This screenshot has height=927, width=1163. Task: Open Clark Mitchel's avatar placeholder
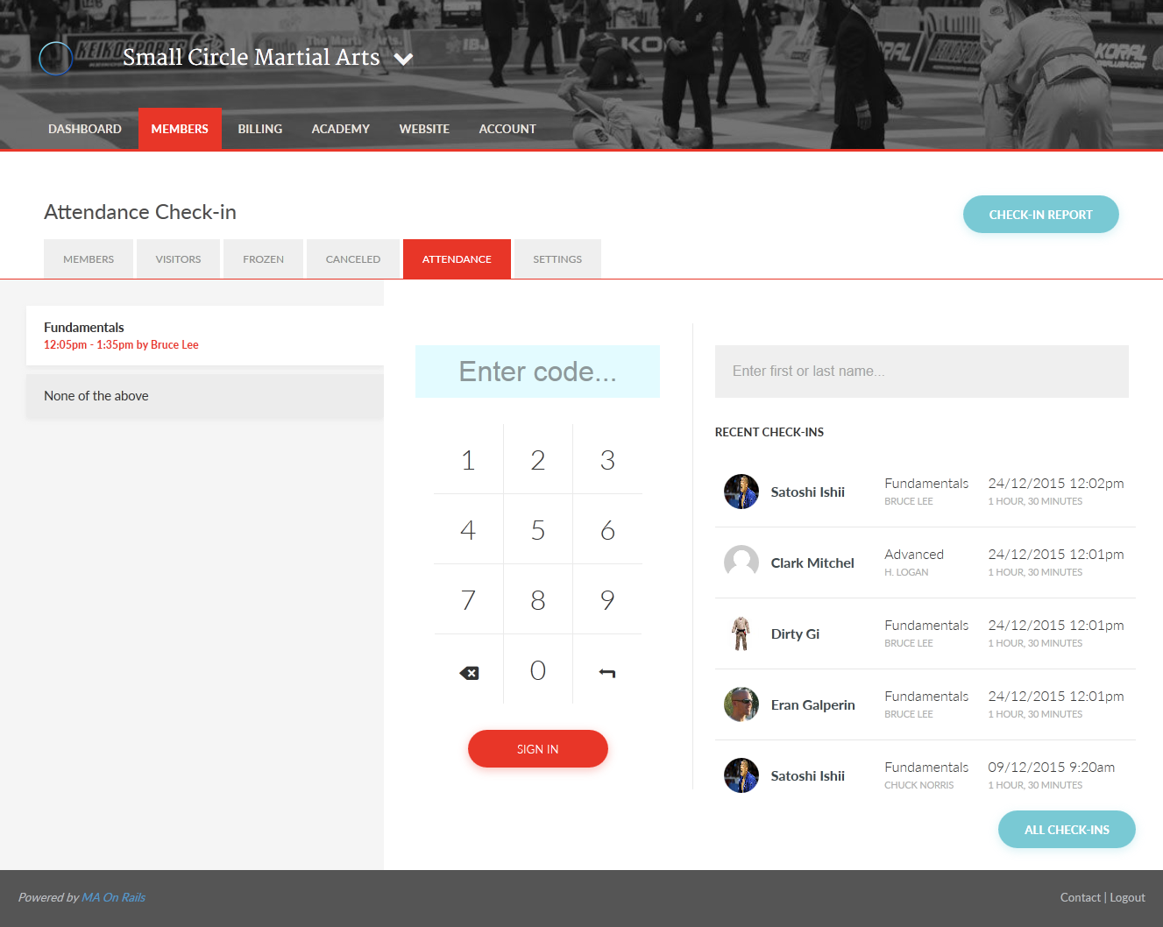pyautogui.click(x=741, y=563)
